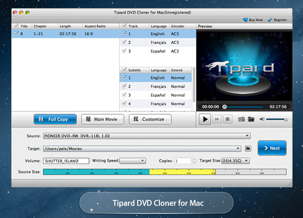
Task: Click the Stop playback button
Action: [228, 119]
